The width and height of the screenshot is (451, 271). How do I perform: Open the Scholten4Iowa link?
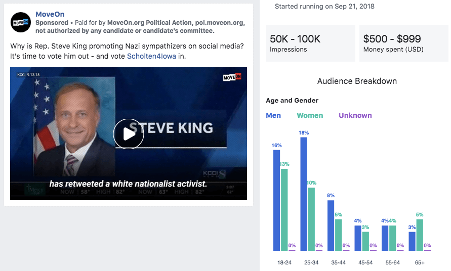(x=151, y=56)
